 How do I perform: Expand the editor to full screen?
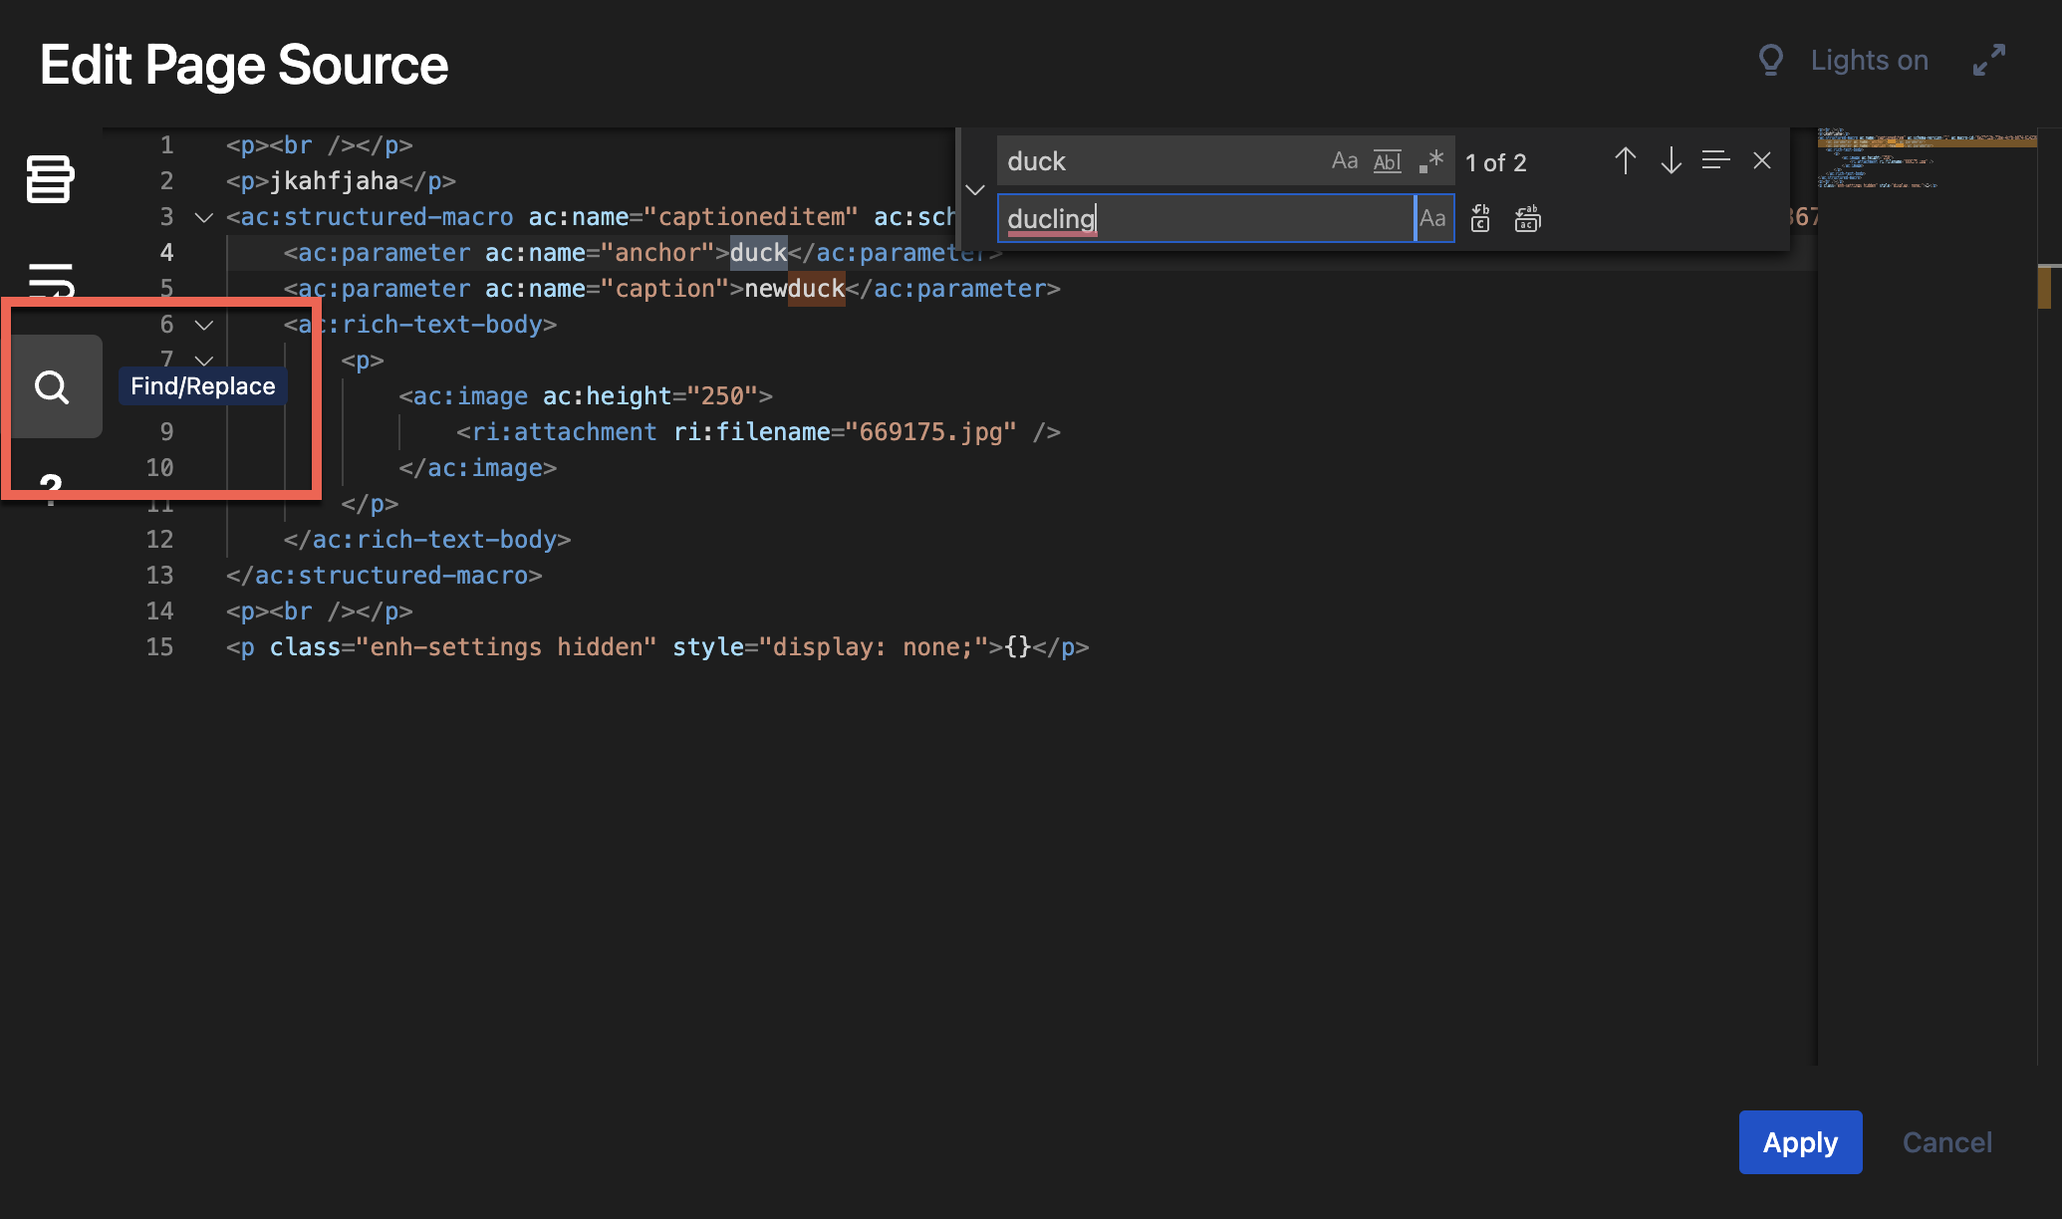pos(1988,60)
